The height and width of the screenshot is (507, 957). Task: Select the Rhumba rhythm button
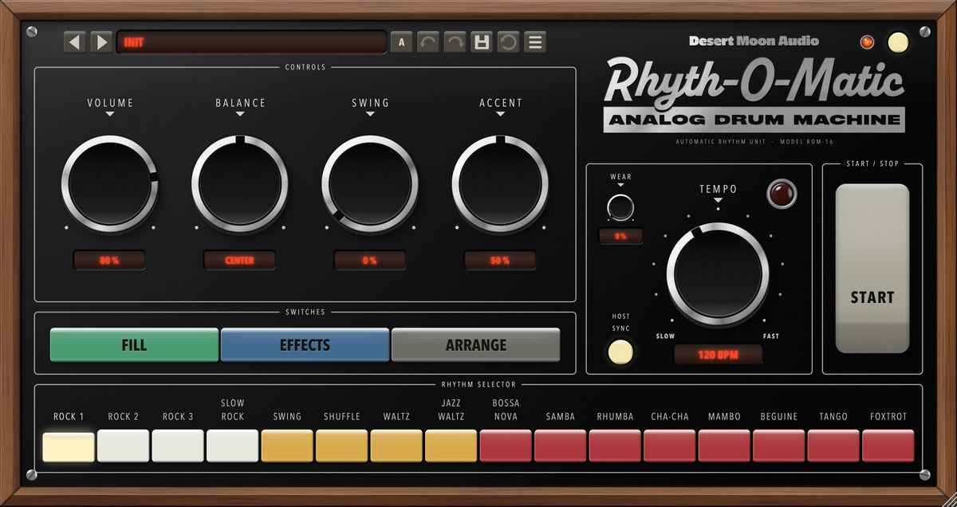coord(615,446)
